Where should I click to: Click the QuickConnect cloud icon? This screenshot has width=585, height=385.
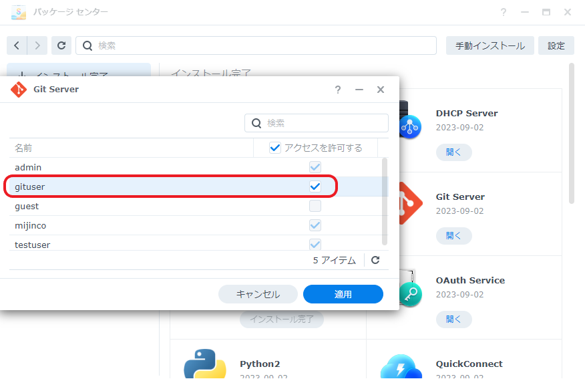coord(401,368)
